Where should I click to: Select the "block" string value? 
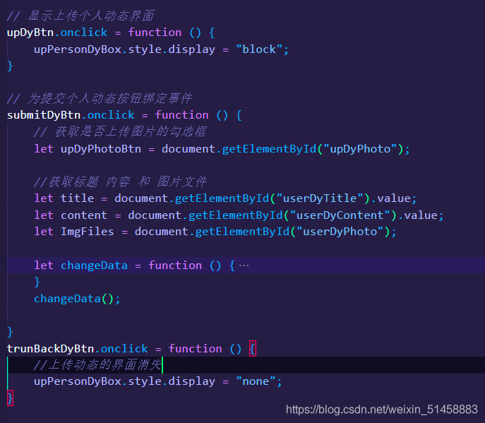(x=259, y=49)
